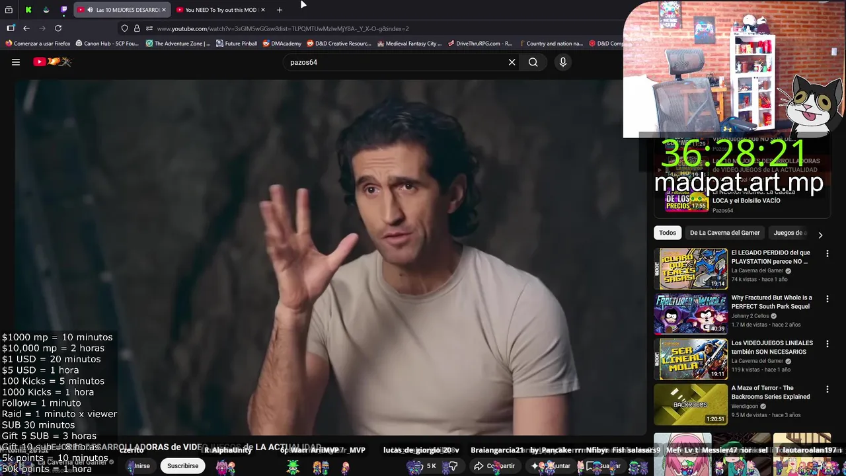Open 'DMAcademy' bookmark
The height and width of the screenshot is (476, 846).
[282, 44]
